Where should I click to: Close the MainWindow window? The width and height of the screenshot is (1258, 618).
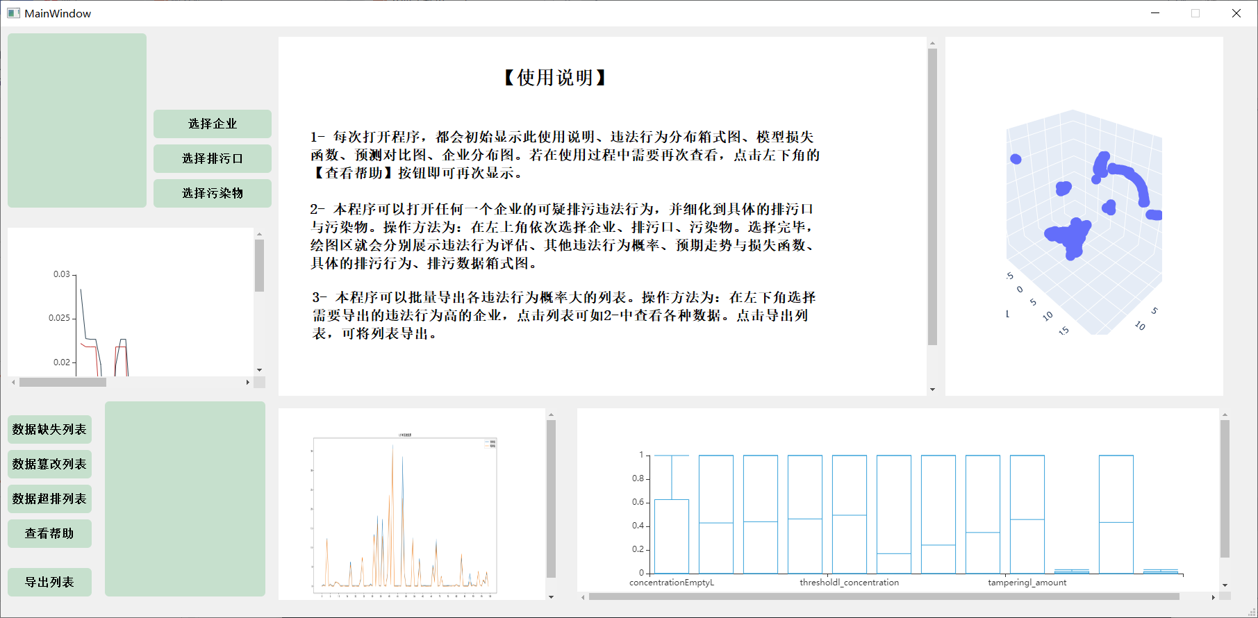[x=1236, y=13]
